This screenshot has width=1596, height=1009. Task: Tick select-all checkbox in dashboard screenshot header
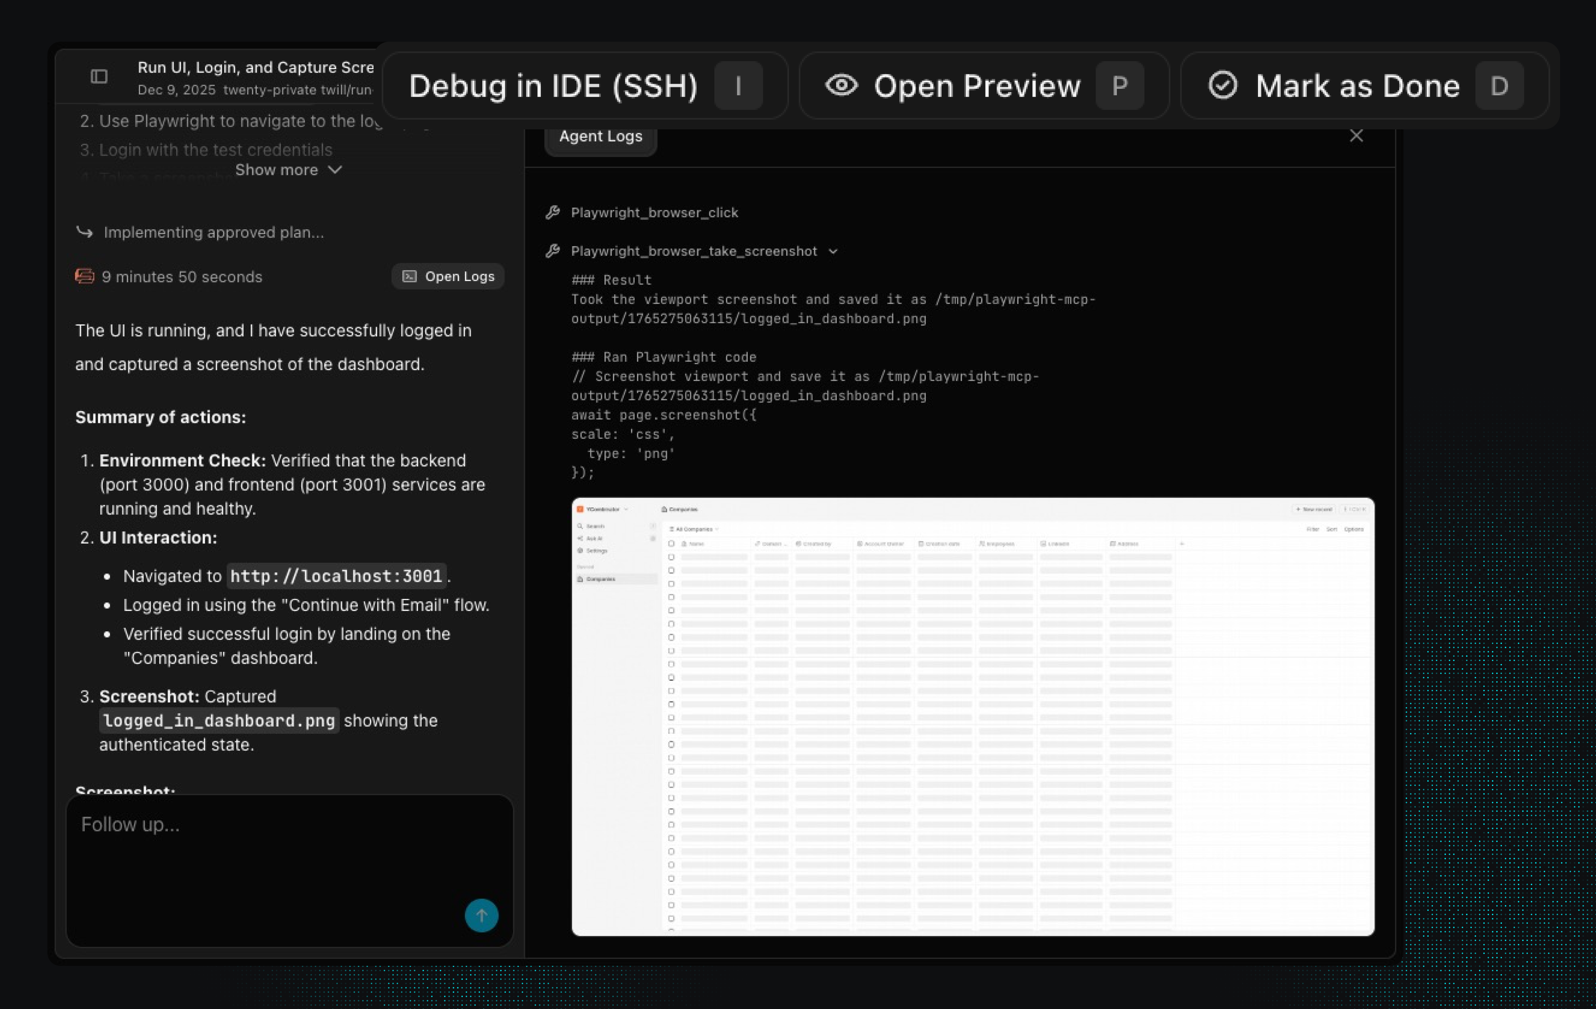[x=671, y=544]
